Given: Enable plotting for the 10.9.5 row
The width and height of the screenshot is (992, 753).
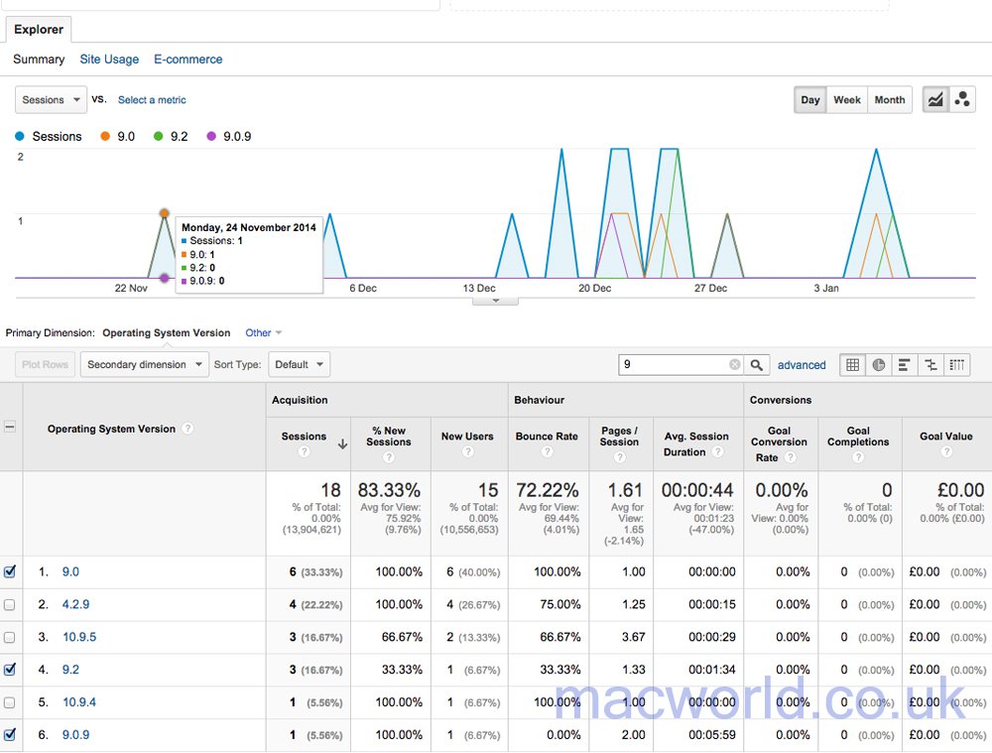Looking at the screenshot, I should [11, 637].
